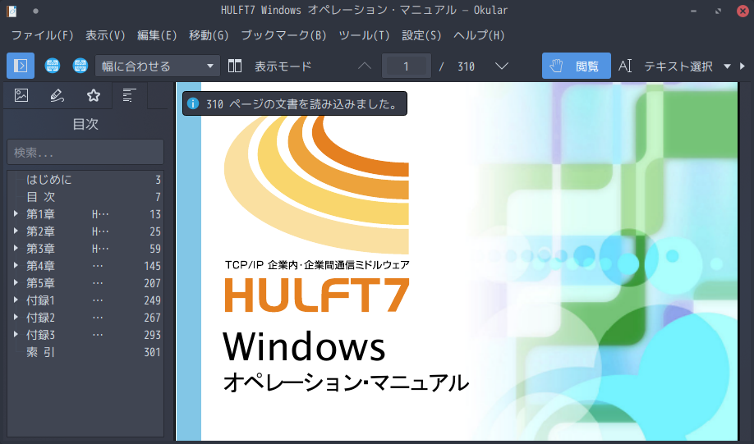Switch to thumbnails sidebar tab

[21, 95]
